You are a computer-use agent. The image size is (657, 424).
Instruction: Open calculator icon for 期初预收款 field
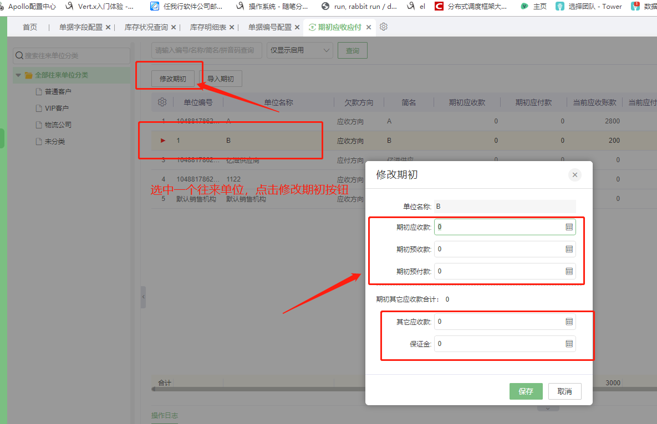(569, 249)
